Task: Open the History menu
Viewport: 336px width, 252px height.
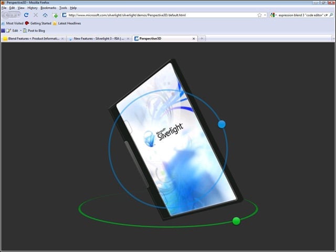Action: 33,8
